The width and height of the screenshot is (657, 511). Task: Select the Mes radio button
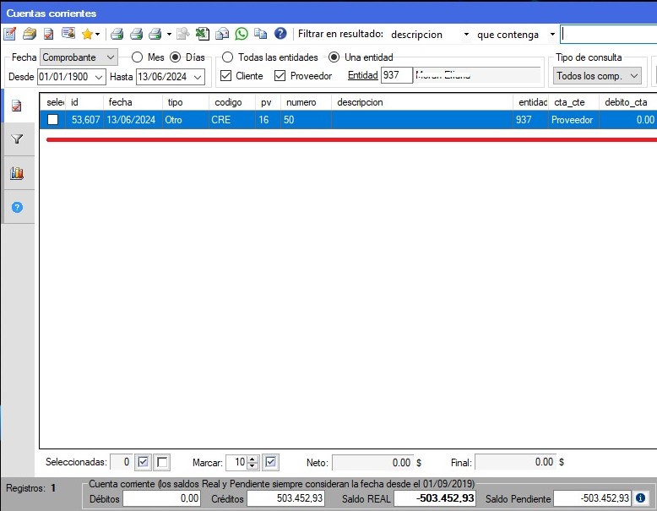click(x=137, y=57)
